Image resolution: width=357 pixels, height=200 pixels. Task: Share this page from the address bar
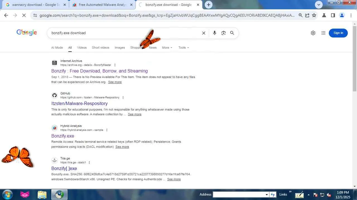307,16
